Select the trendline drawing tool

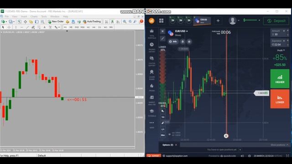27,27
